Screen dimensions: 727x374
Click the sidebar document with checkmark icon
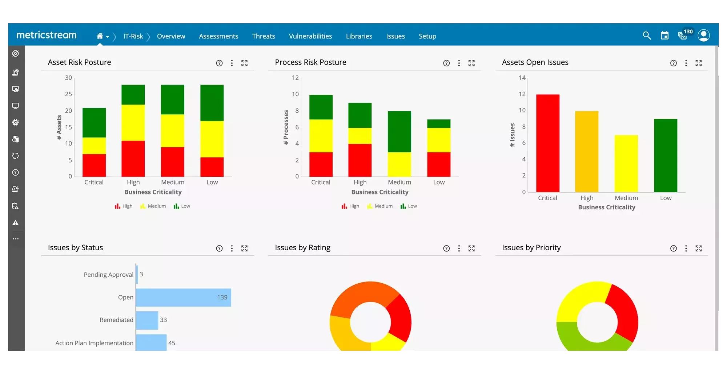click(15, 73)
